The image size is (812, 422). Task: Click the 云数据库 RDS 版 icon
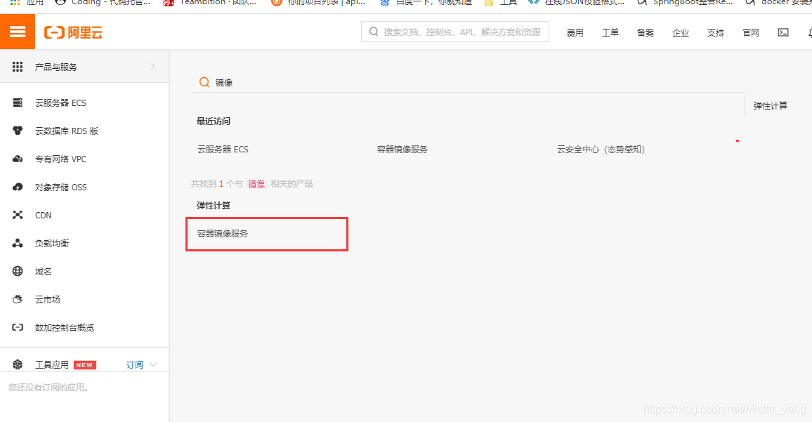18,131
